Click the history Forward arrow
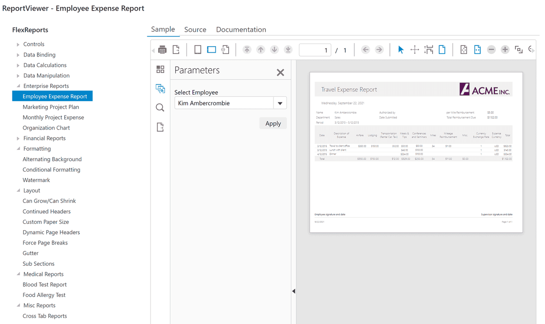Image resolution: width=545 pixels, height=324 pixels. point(379,50)
